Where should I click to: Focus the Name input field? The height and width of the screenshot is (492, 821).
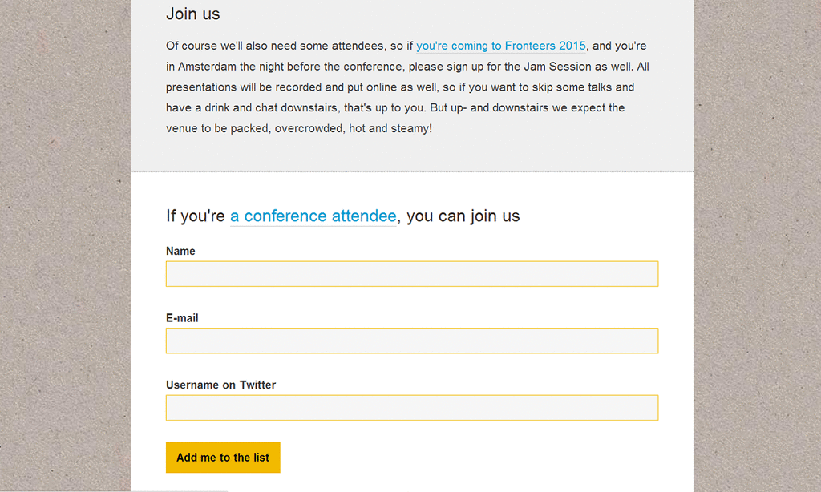412,274
